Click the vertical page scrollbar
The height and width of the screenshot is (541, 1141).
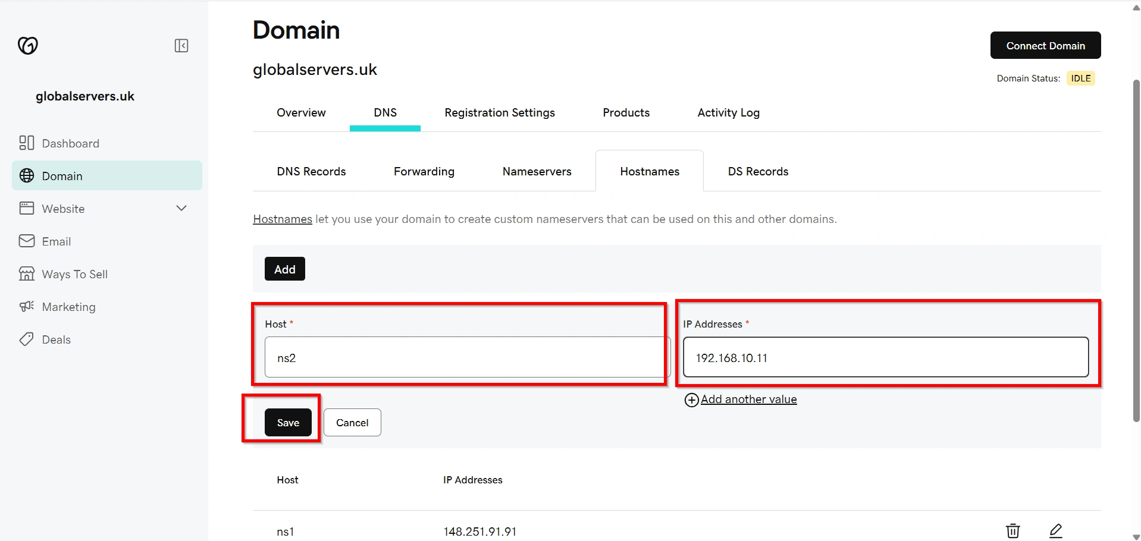point(1136,250)
